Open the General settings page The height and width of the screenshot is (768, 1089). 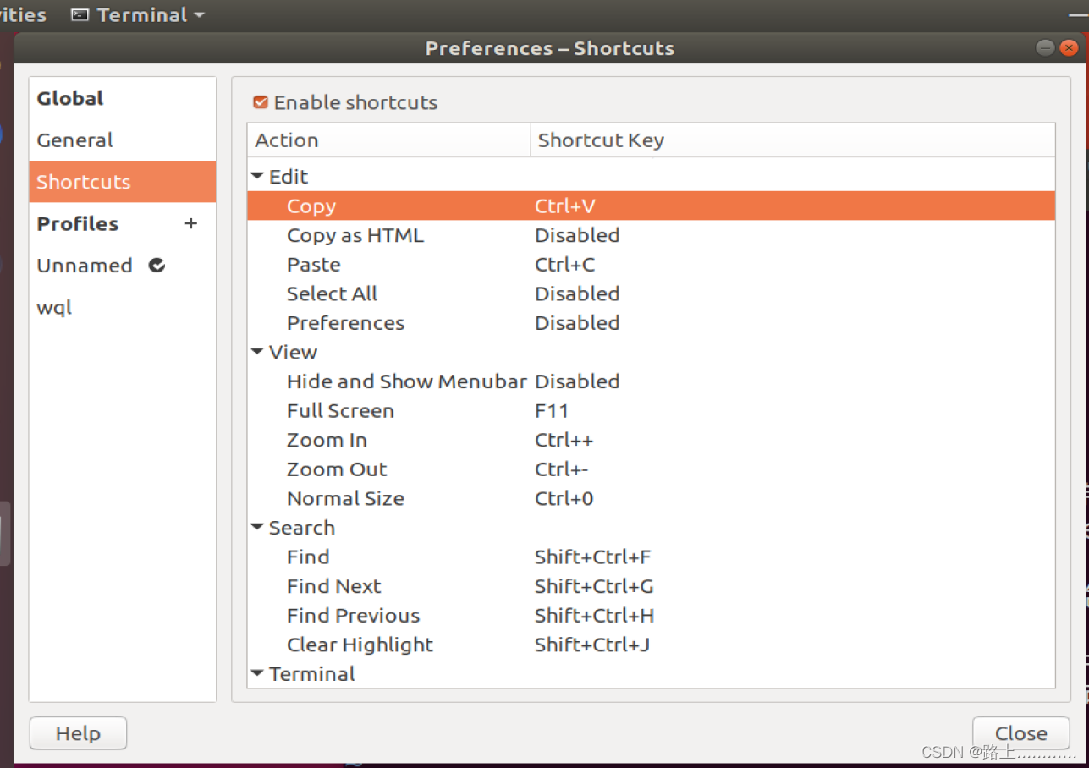[123, 140]
